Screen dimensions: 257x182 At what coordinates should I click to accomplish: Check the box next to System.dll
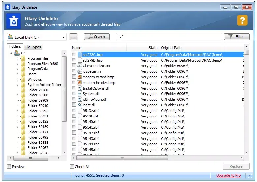74,94
